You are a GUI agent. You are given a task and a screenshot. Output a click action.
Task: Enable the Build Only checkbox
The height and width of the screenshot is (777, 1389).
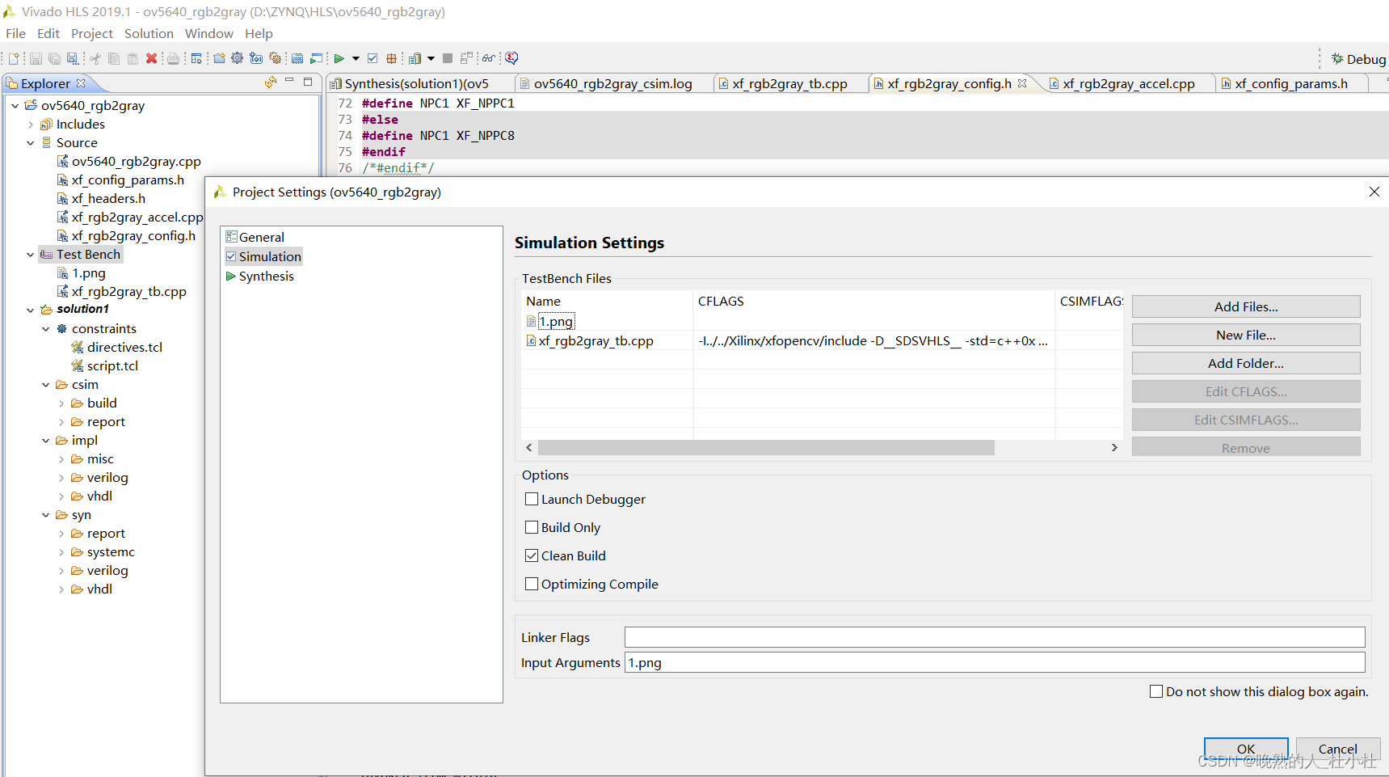[x=532, y=527]
